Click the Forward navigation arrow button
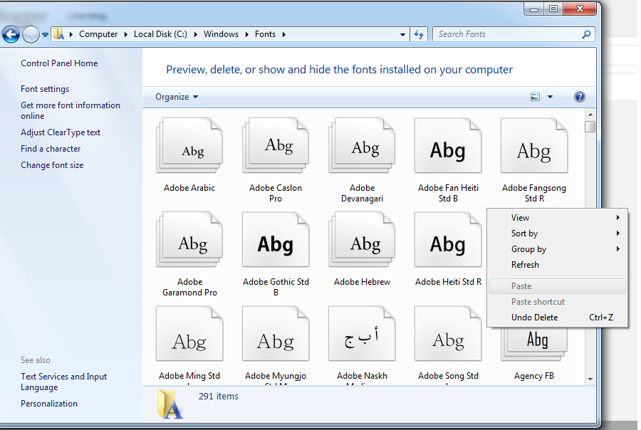 31,34
